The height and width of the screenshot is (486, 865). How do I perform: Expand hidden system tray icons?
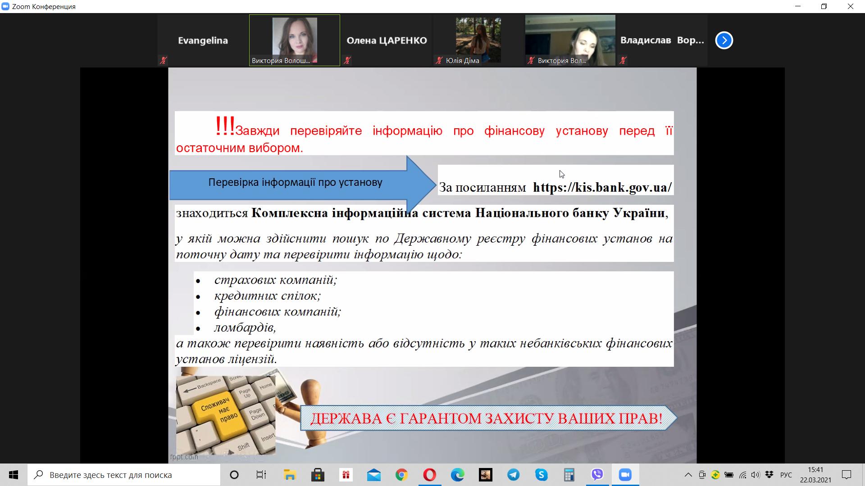[x=688, y=475]
